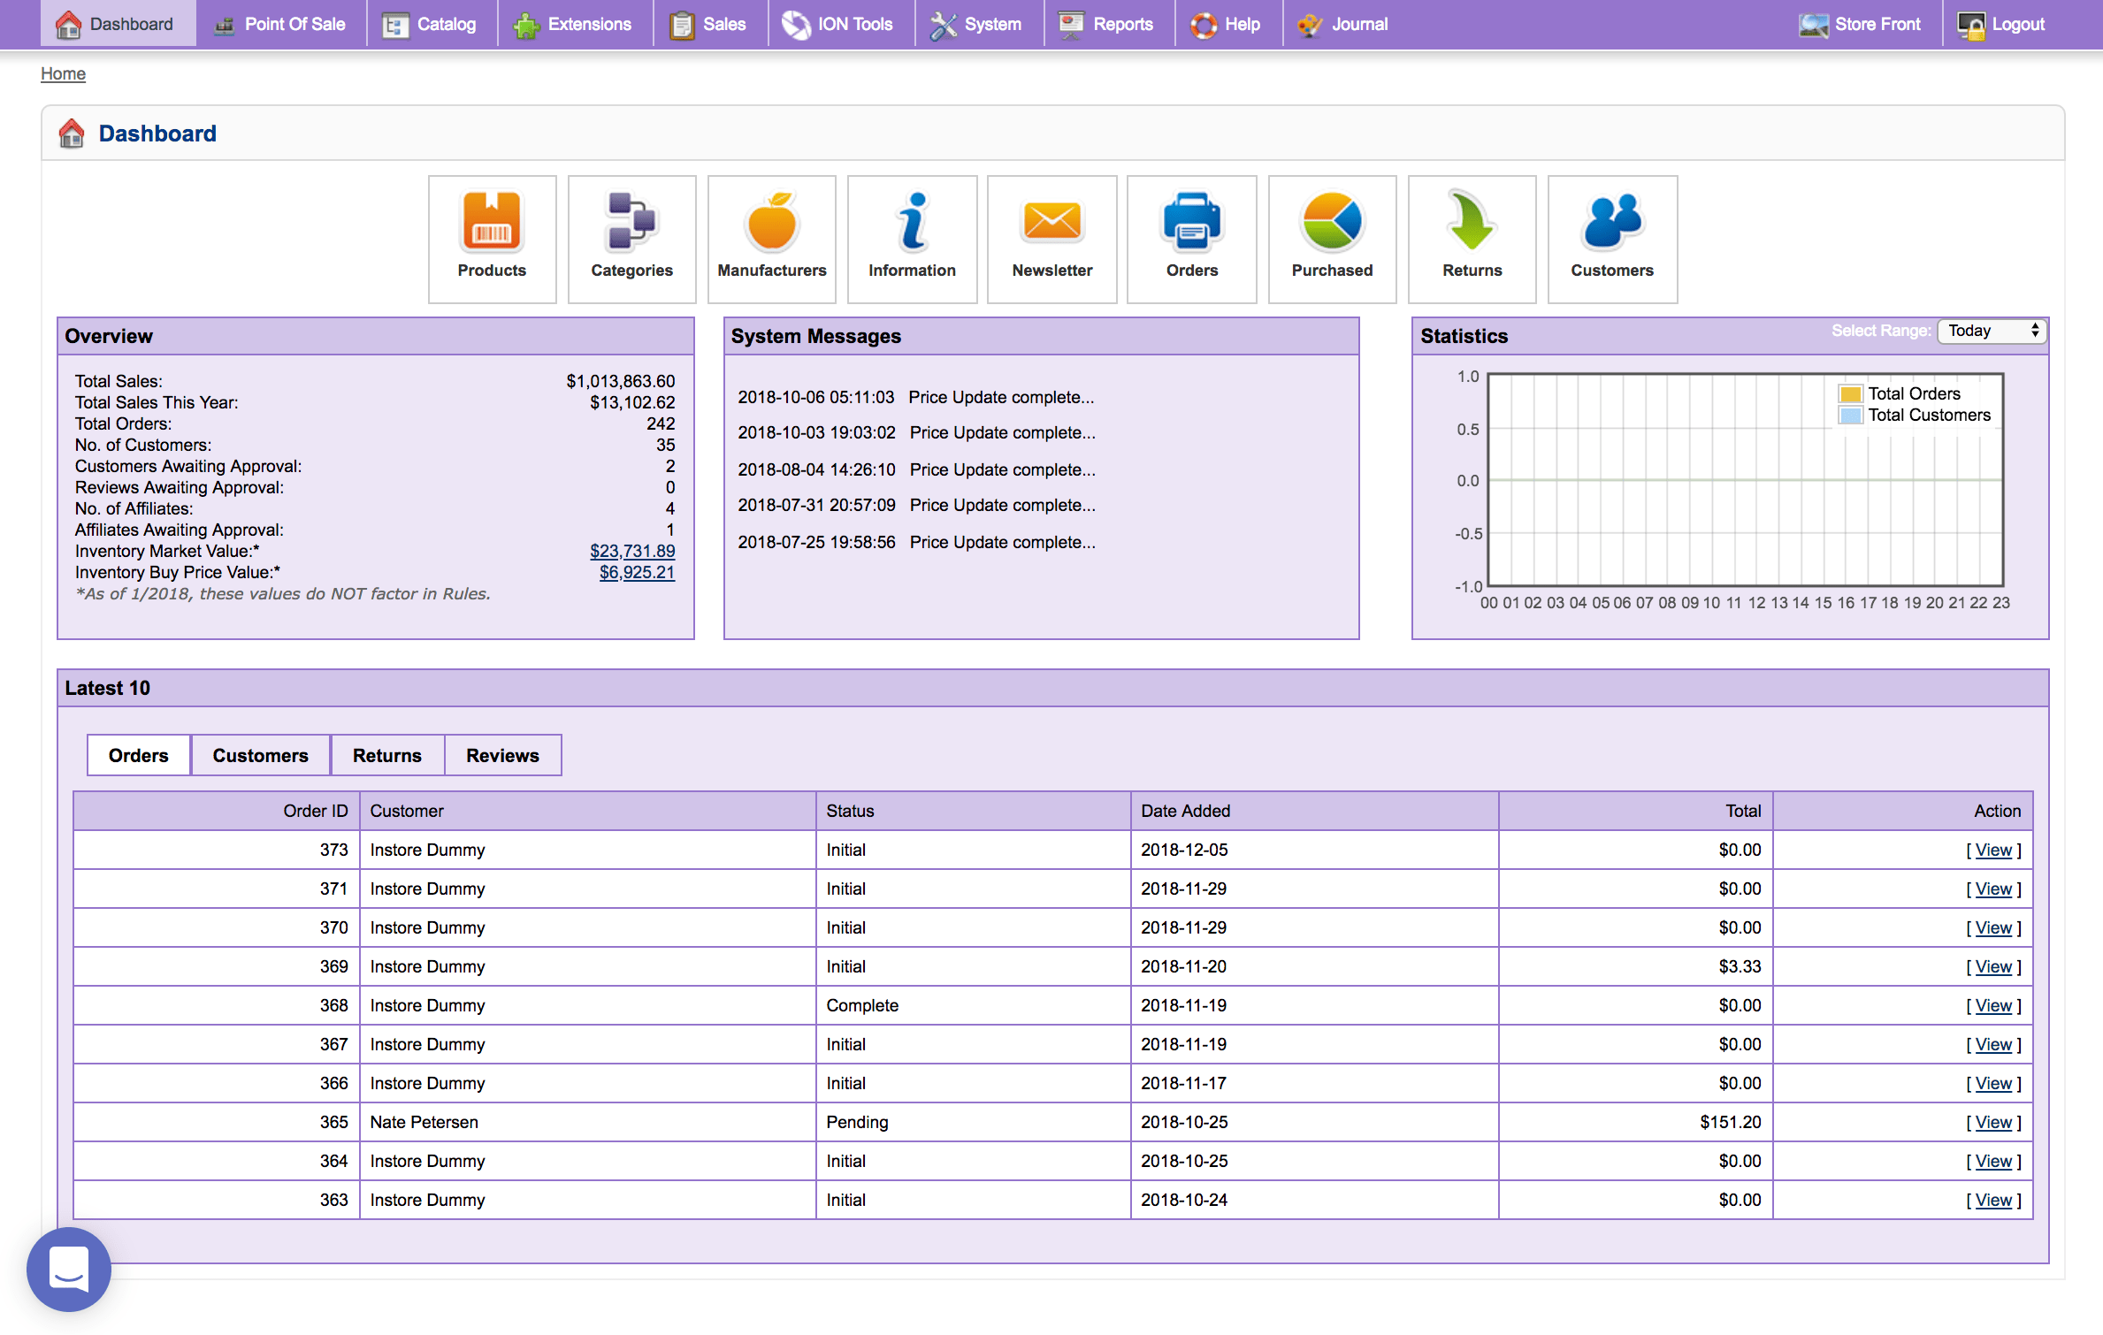
Task: Click the Orders printer icon
Action: coord(1191,237)
